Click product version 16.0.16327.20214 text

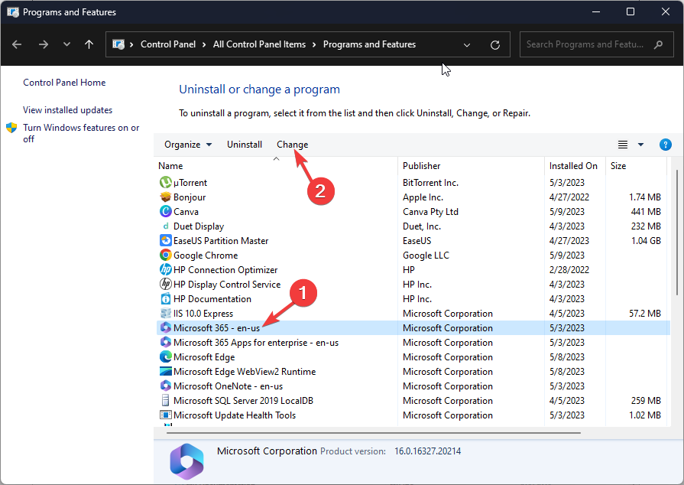[x=427, y=451]
